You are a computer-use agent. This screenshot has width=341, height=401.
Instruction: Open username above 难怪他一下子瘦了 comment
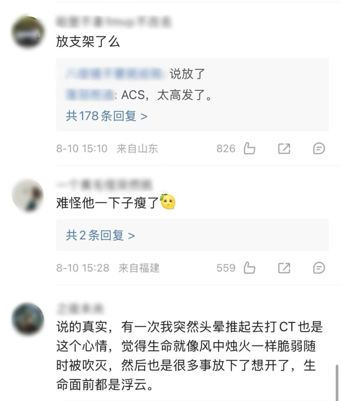[104, 185]
